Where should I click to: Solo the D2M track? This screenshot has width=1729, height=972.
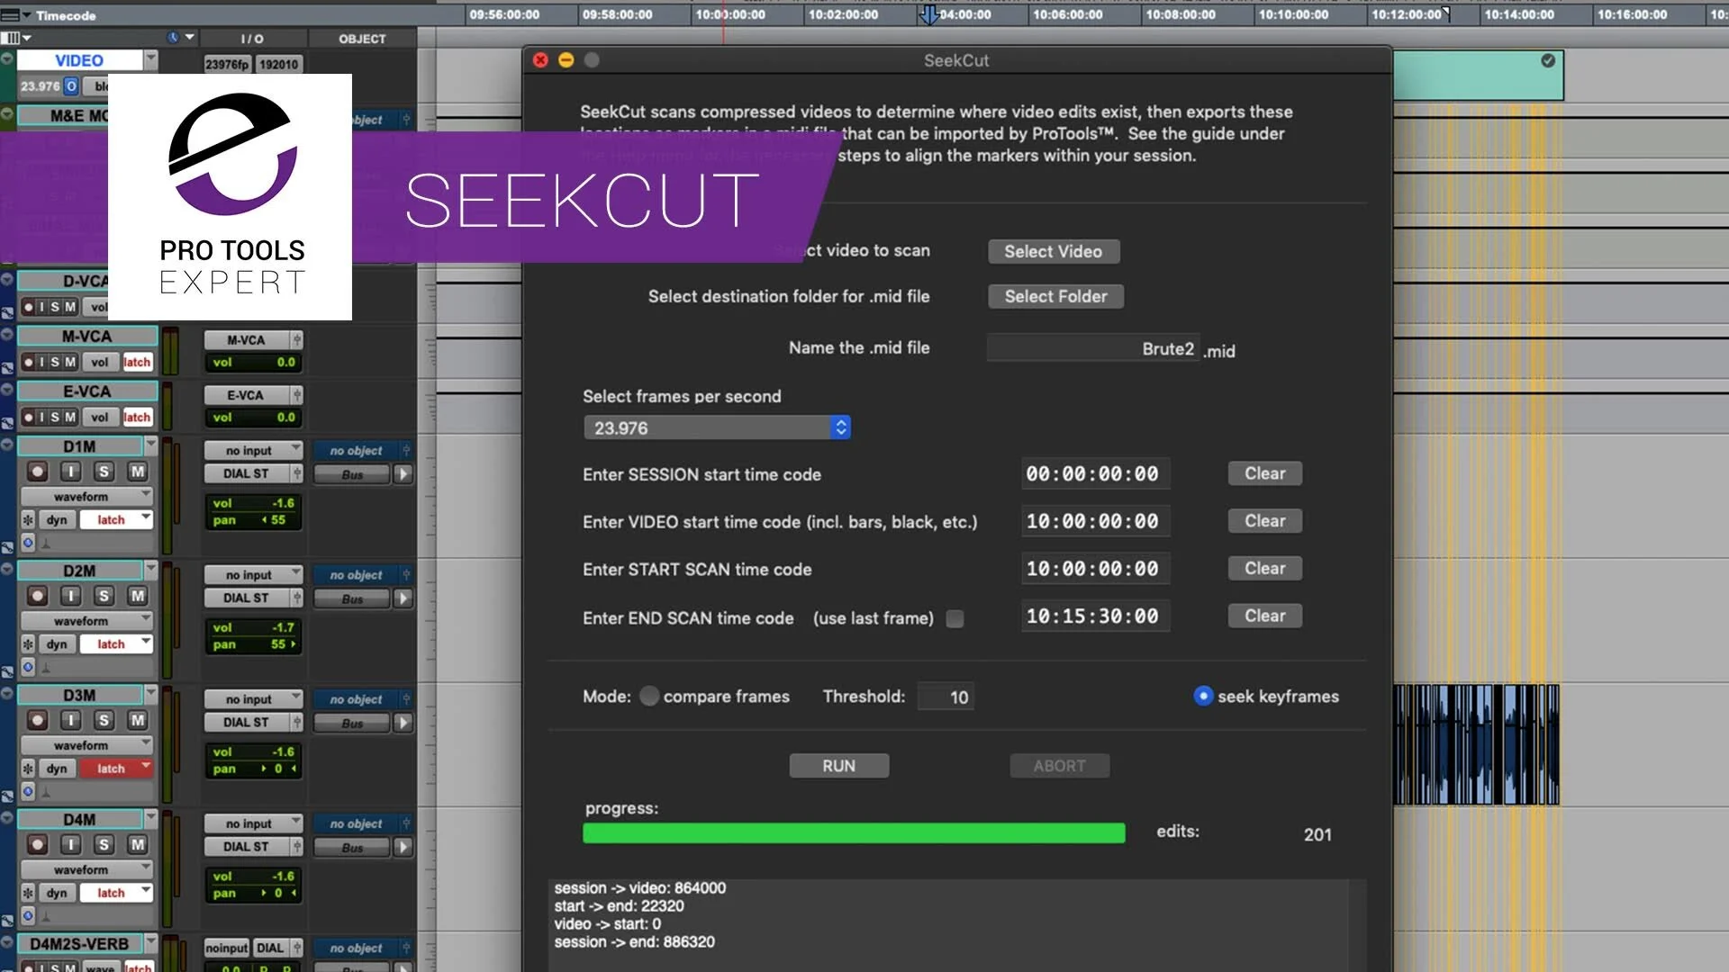(104, 596)
